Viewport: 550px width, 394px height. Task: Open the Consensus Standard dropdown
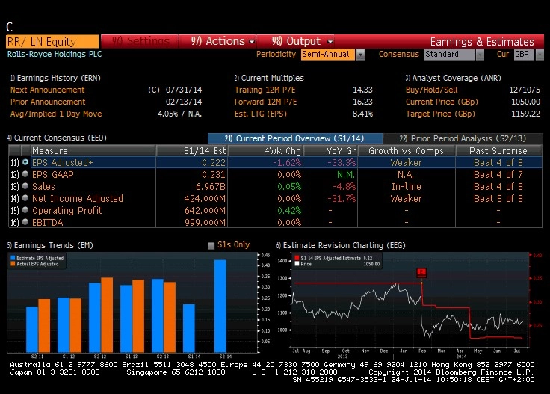[449, 55]
